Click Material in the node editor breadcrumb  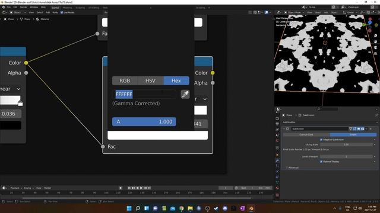click(45, 19)
